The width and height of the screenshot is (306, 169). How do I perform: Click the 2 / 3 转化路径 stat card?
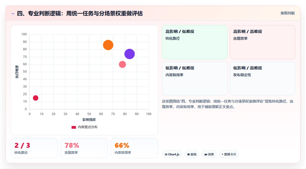tap(34, 148)
